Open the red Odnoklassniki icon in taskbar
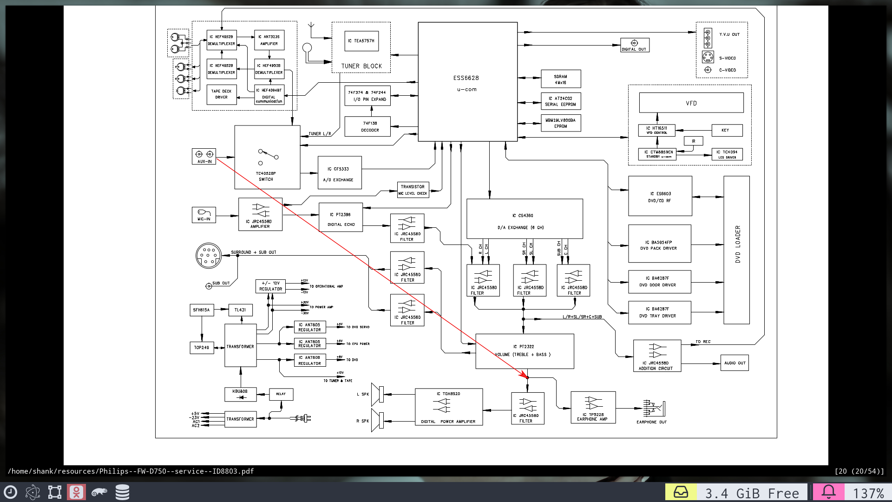The image size is (892, 502). click(77, 492)
